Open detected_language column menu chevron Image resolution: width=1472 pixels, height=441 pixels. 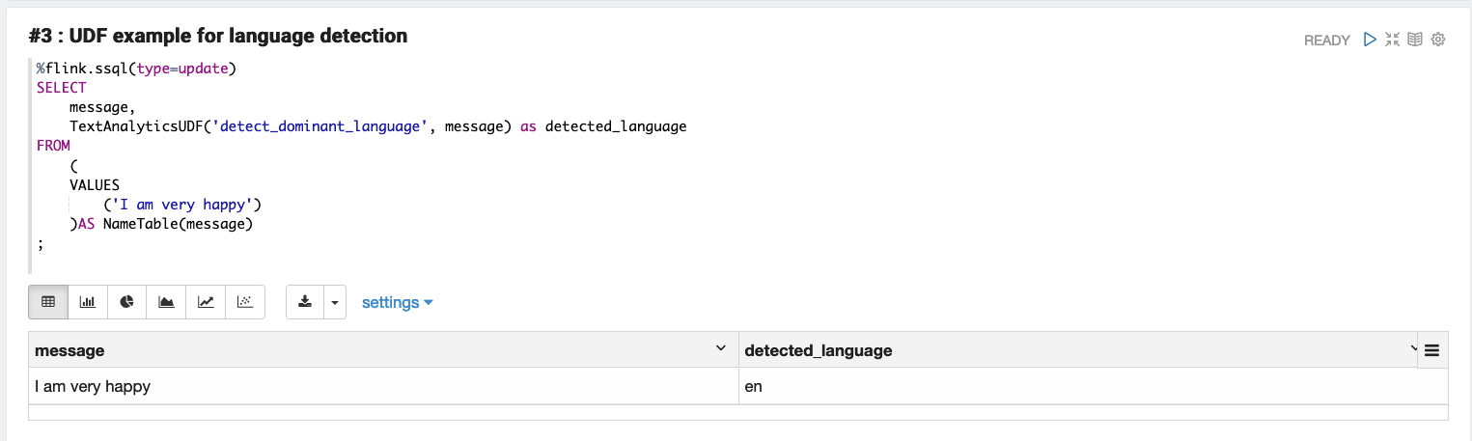tap(1414, 348)
